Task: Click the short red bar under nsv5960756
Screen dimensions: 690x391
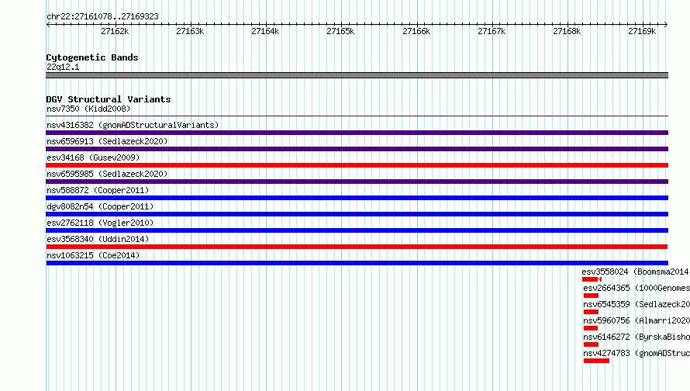Action: 591,328
